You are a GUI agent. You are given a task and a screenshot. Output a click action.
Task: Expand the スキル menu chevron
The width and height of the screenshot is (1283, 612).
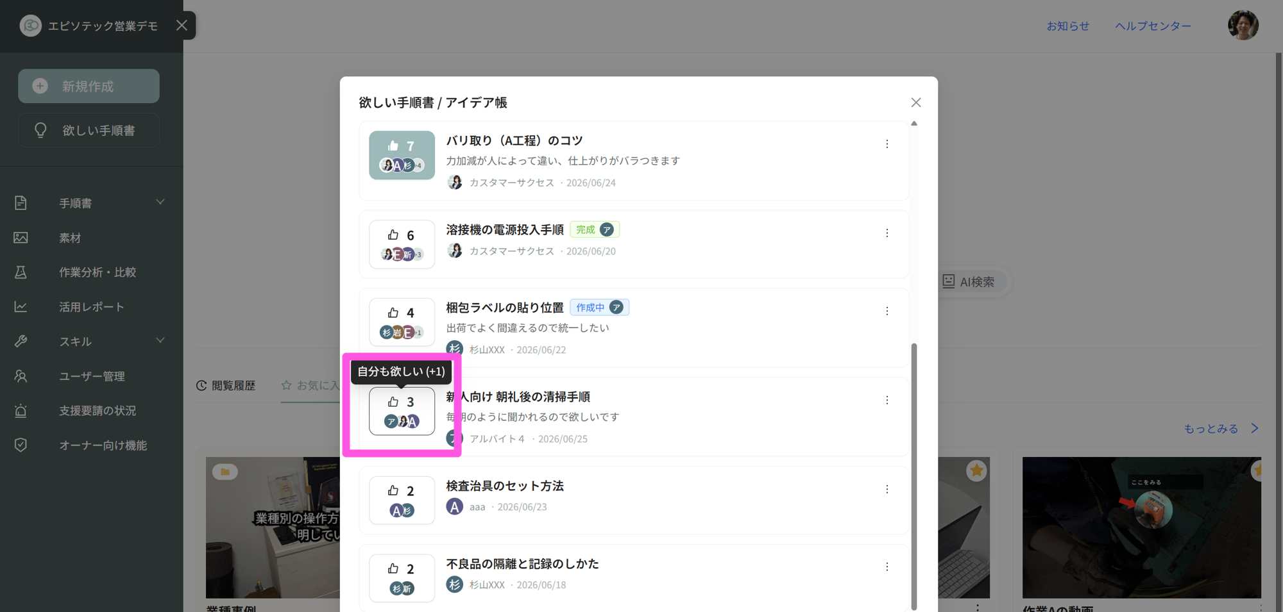click(x=160, y=341)
